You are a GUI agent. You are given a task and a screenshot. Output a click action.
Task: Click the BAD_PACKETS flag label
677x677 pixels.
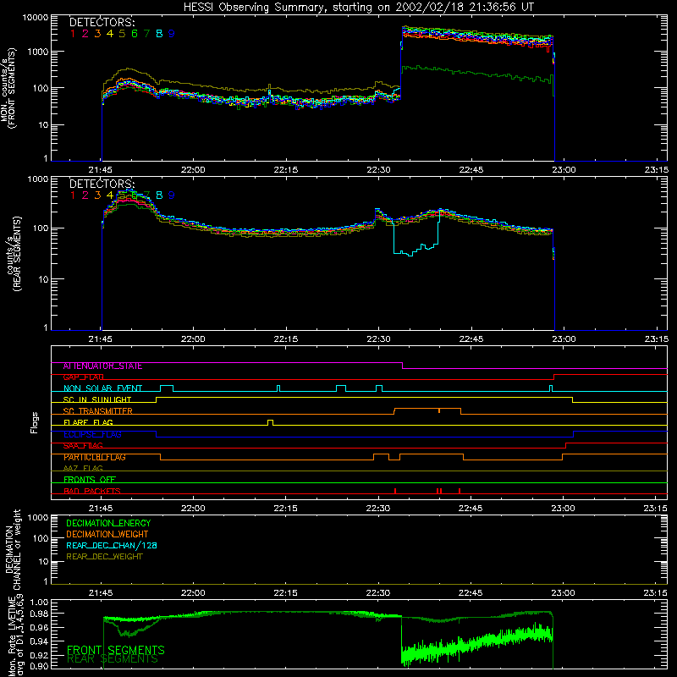(x=92, y=491)
